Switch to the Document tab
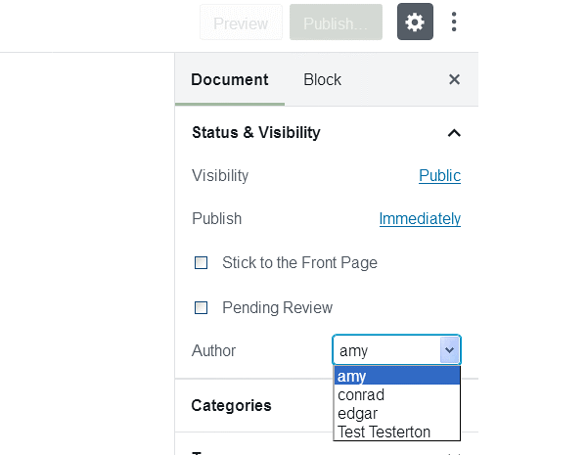587x455 pixels. (229, 80)
